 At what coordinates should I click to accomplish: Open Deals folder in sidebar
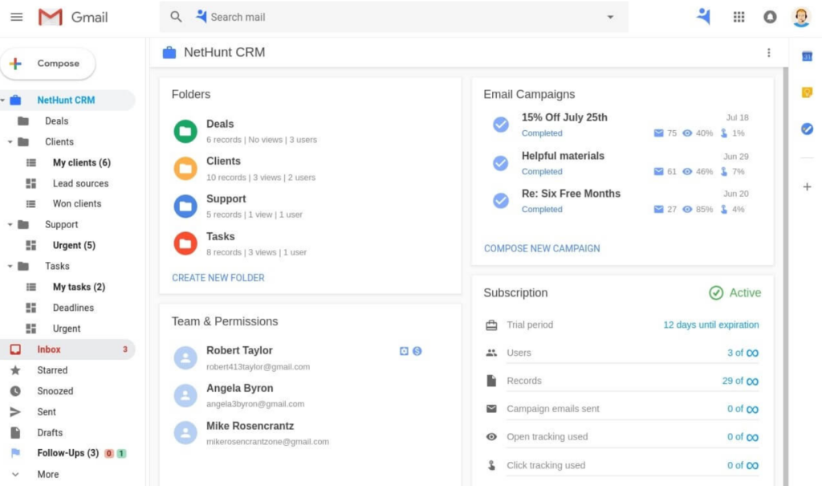point(56,120)
